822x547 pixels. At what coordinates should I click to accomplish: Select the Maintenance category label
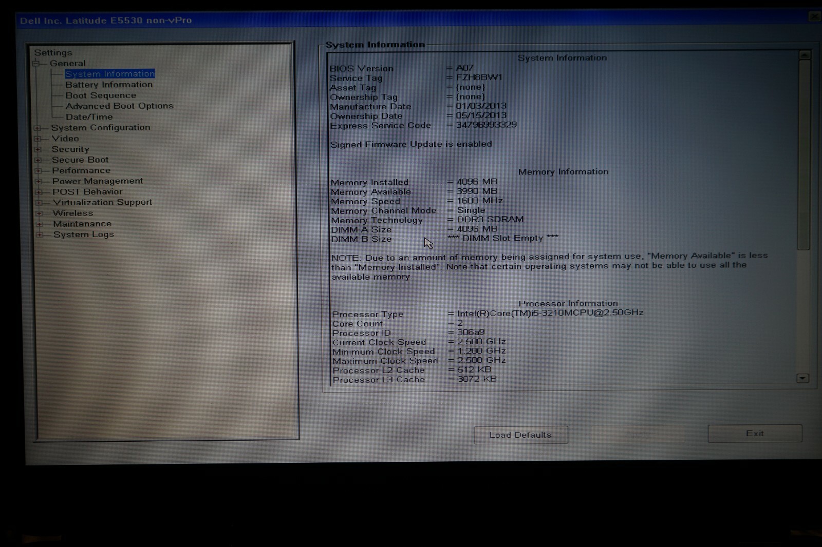coord(82,224)
